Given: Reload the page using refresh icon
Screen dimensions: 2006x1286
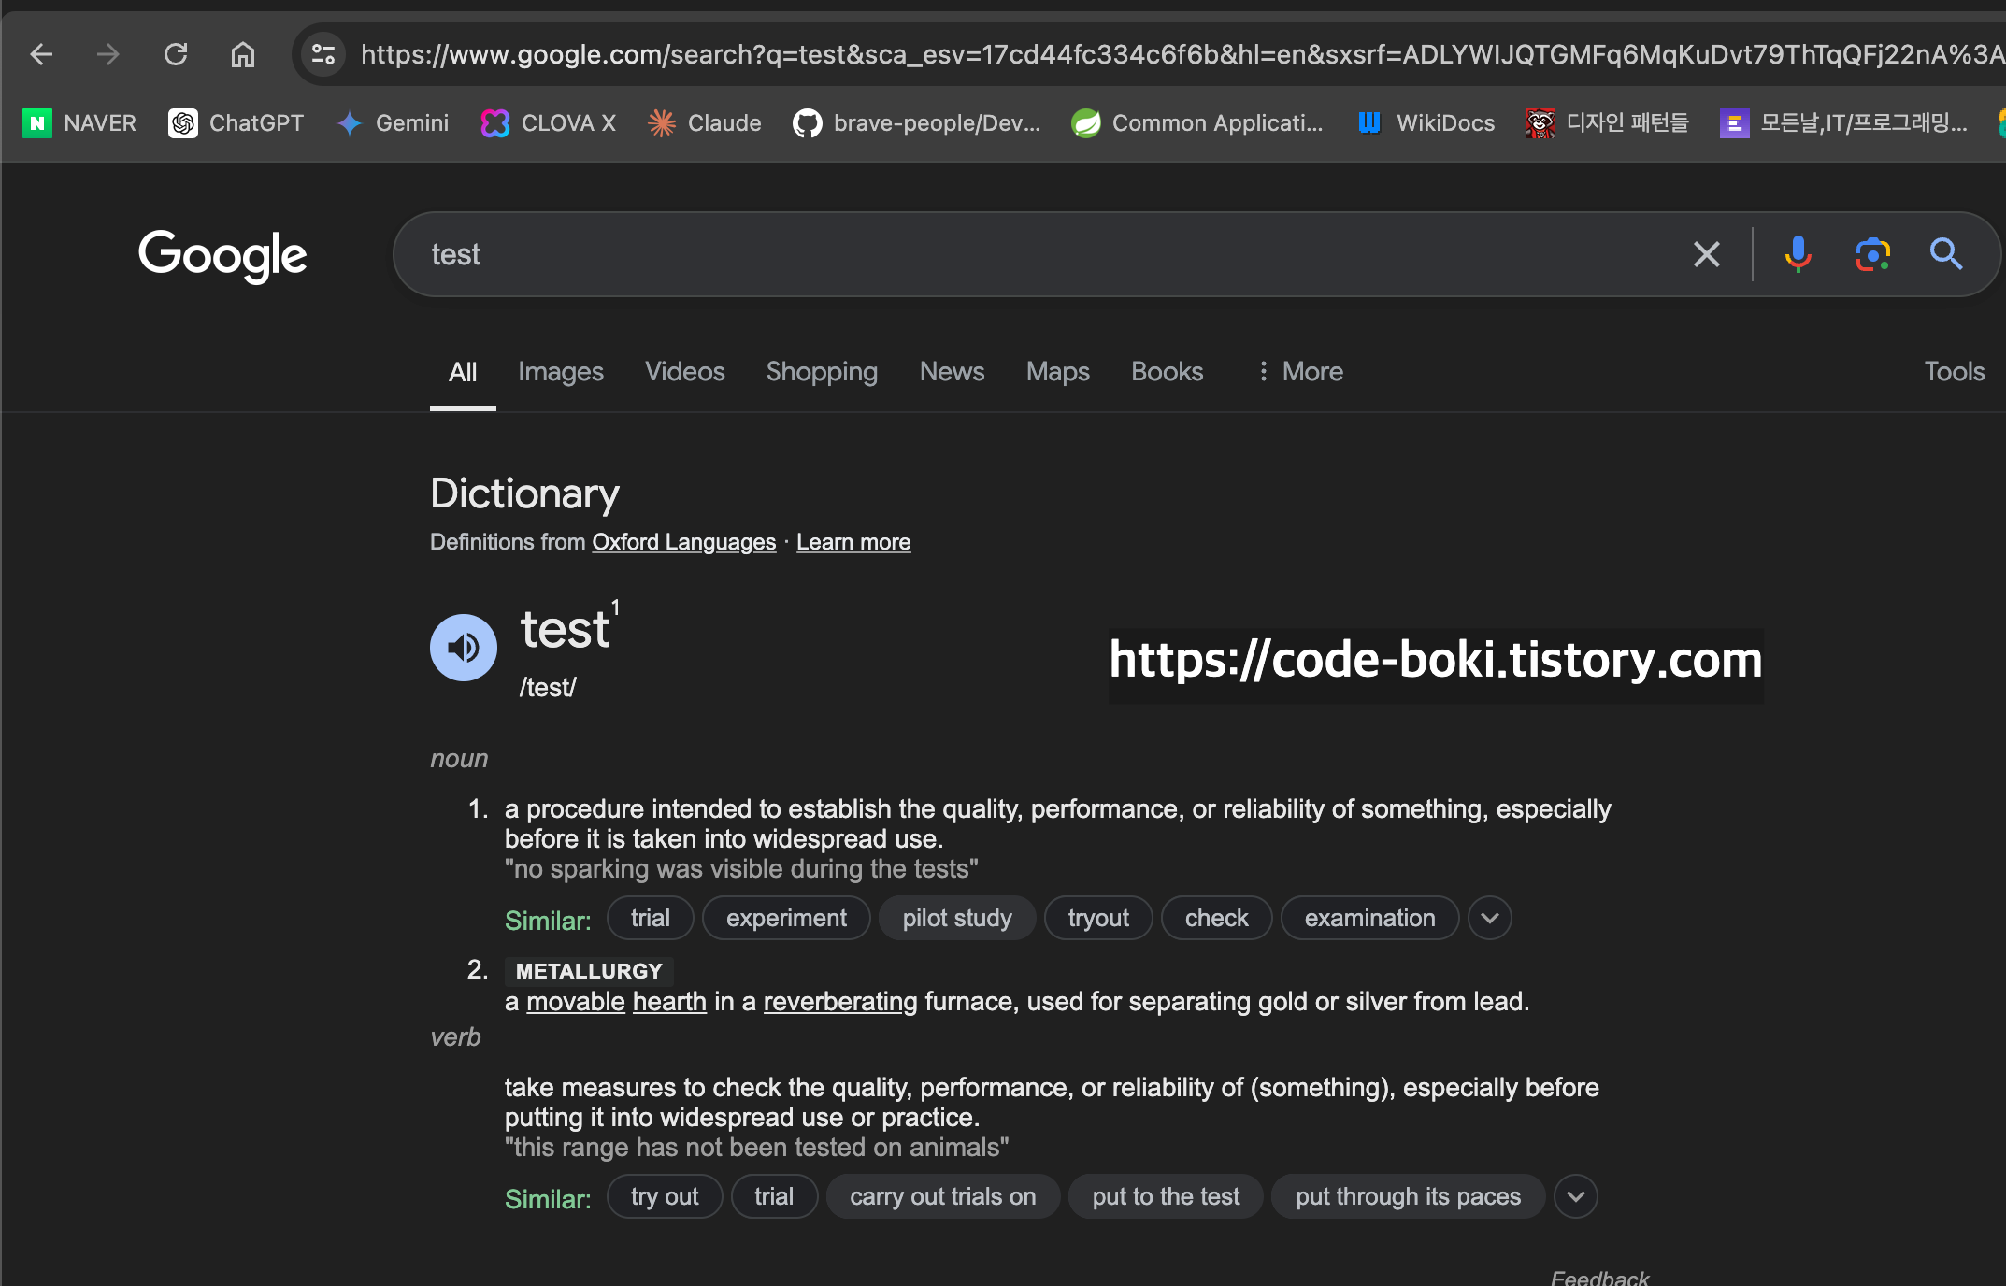Looking at the screenshot, I should point(176,54).
